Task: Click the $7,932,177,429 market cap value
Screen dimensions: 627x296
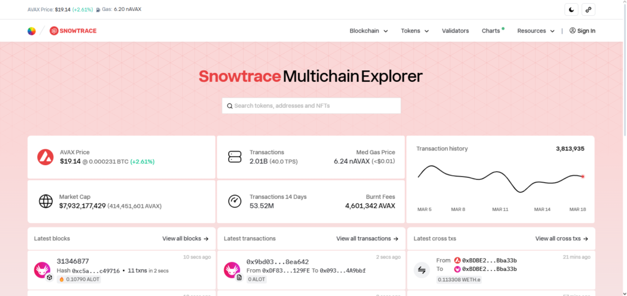Action: pos(83,206)
